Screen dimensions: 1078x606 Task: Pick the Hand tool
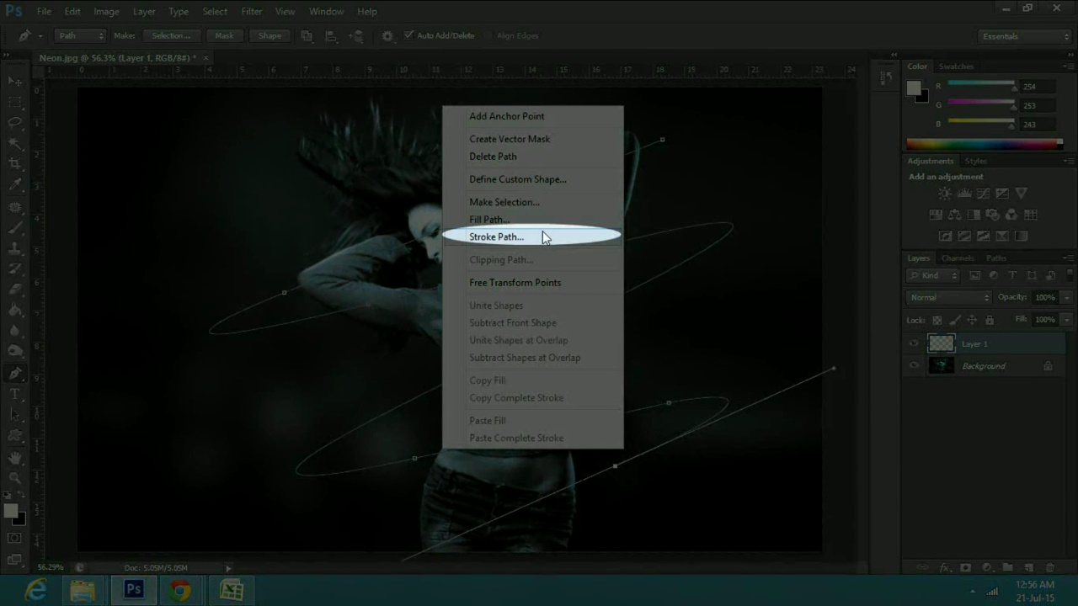tap(15, 459)
